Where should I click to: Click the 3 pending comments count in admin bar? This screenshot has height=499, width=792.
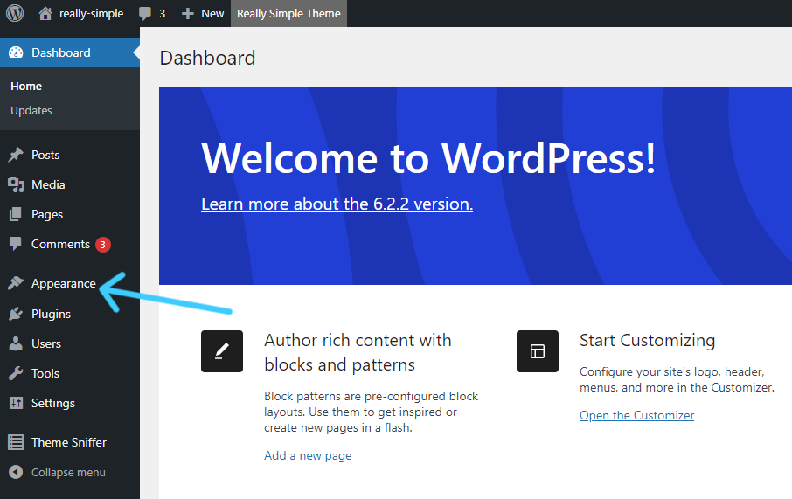click(162, 14)
